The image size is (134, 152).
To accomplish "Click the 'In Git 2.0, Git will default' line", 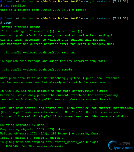I will click(55, 91).
